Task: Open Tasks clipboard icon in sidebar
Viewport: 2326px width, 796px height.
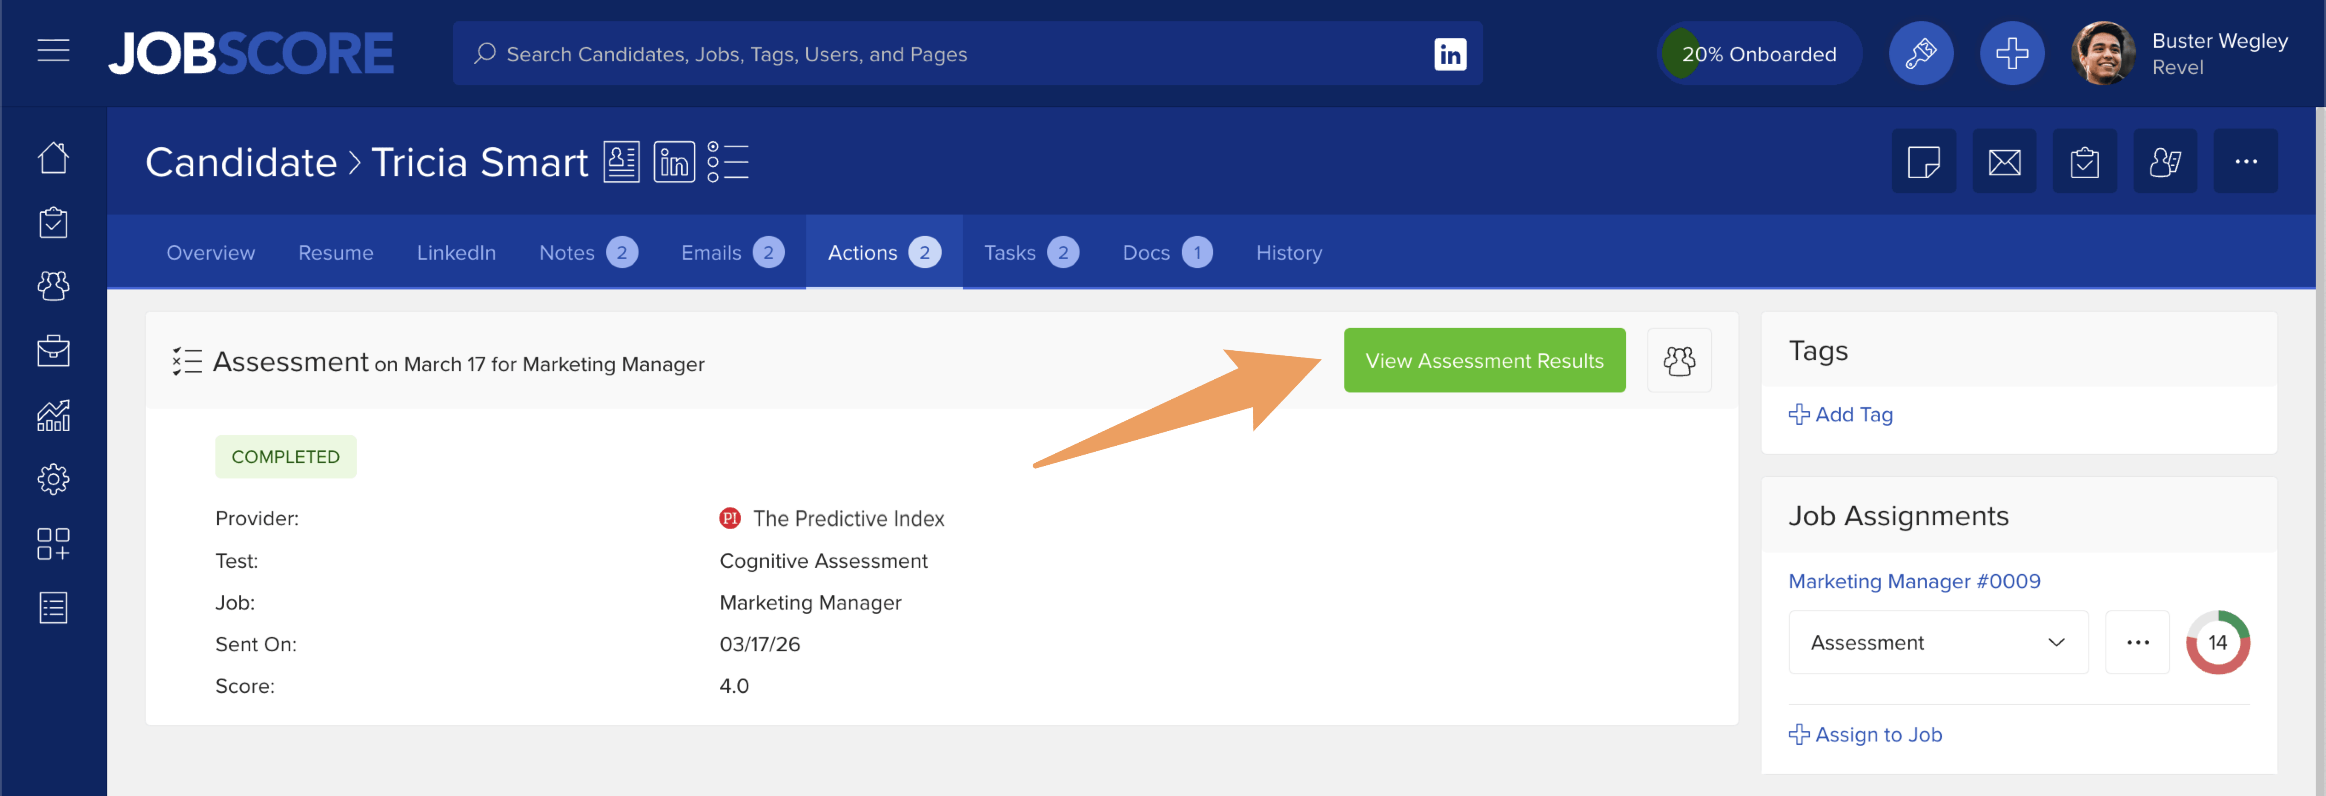Action: pos(53,222)
